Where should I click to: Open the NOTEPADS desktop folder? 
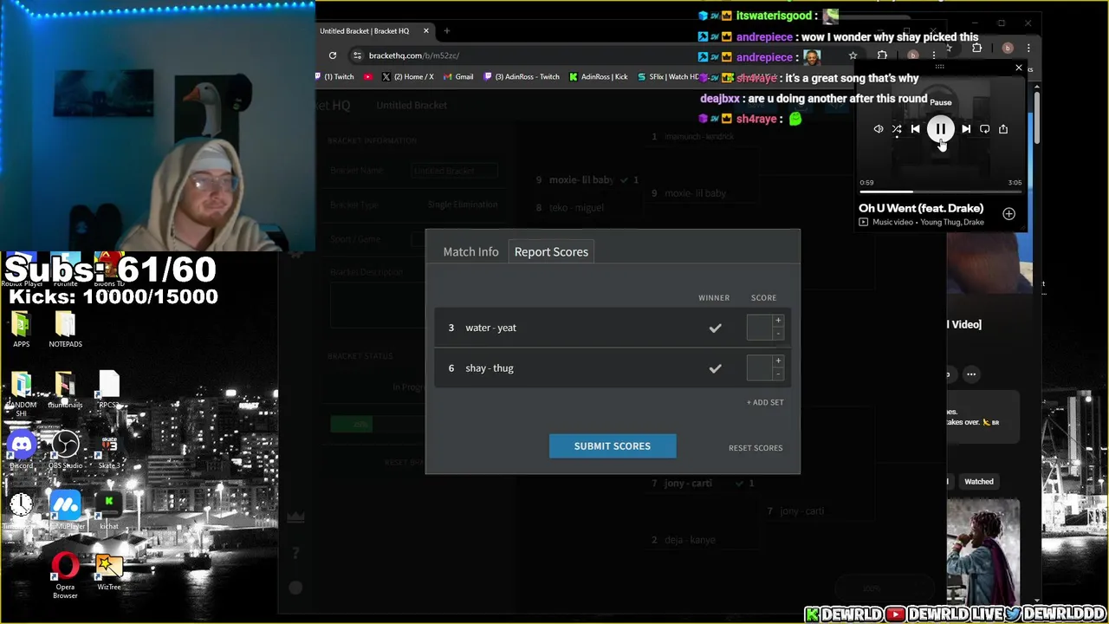tap(65, 329)
